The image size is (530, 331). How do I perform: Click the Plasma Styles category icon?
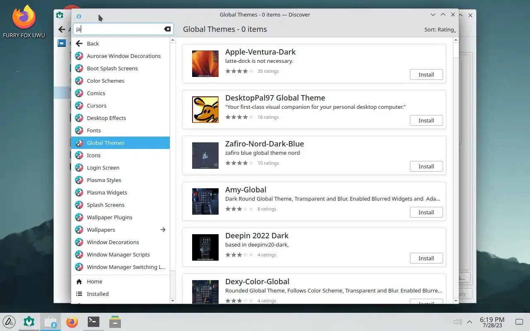79,180
